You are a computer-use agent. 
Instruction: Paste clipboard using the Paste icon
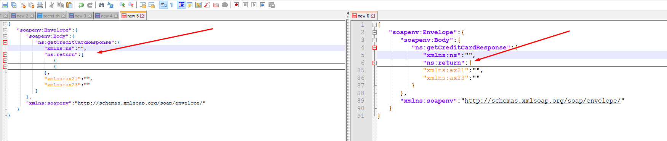(x=69, y=5)
